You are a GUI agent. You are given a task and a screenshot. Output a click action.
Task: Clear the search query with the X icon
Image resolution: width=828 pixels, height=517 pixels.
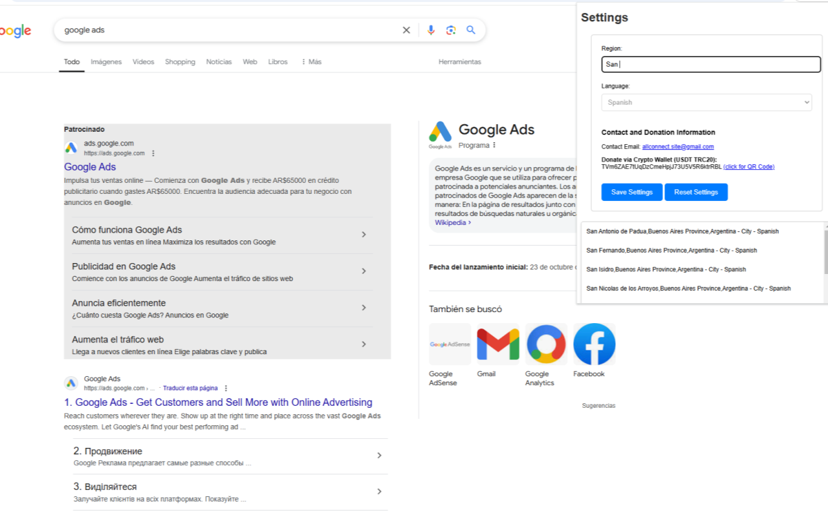[406, 30]
